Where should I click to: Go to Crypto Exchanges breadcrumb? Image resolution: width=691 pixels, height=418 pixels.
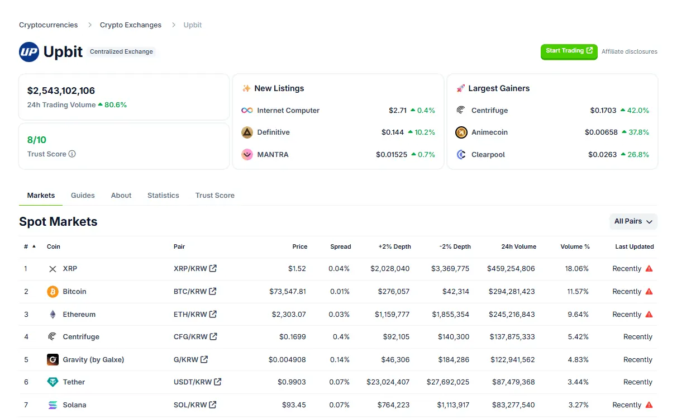(x=131, y=25)
